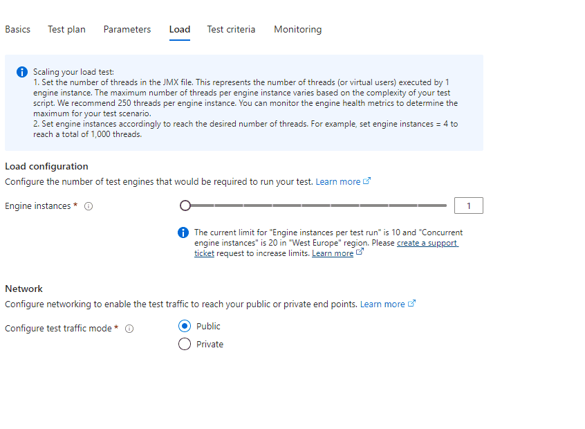Click the info icon beside engine limit message
Screen dimensions: 585x429
pyautogui.click(x=183, y=232)
